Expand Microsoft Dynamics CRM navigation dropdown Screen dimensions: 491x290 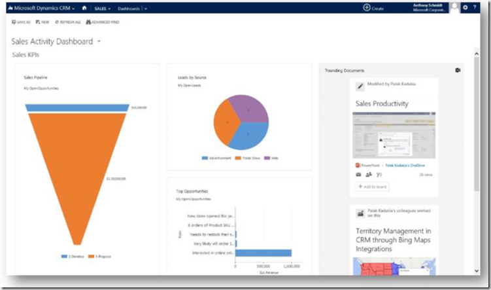(73, 9)
